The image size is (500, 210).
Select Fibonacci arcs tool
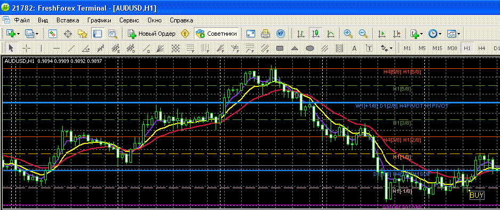(235, 48)
